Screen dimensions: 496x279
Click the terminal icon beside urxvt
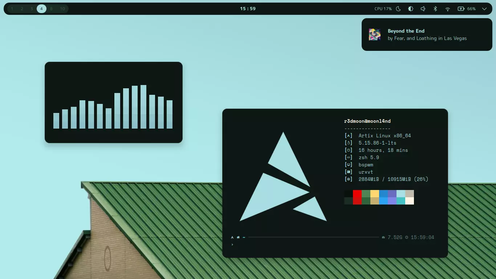[349, 172]
